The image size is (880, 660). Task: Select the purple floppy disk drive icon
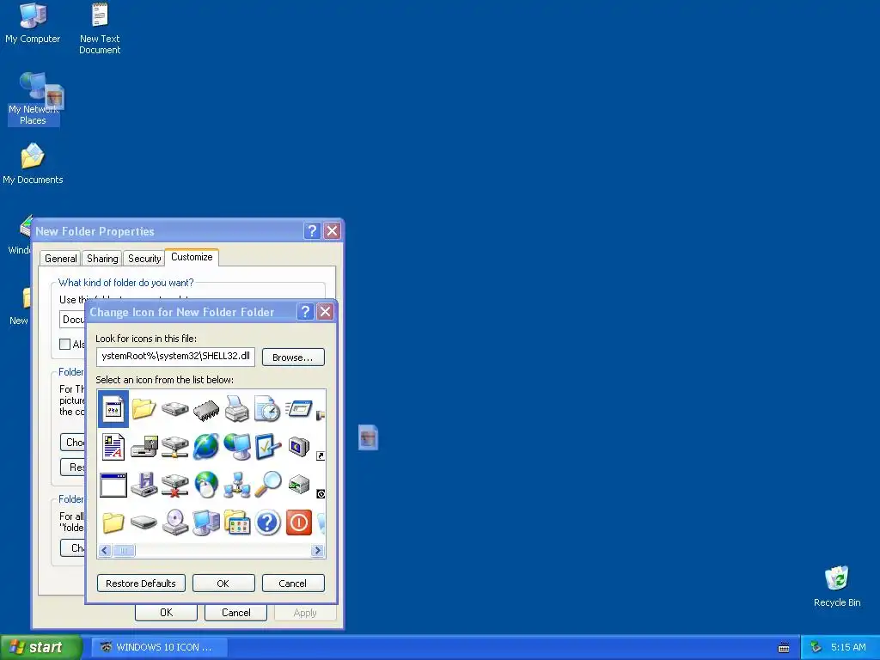coord(144,485)
